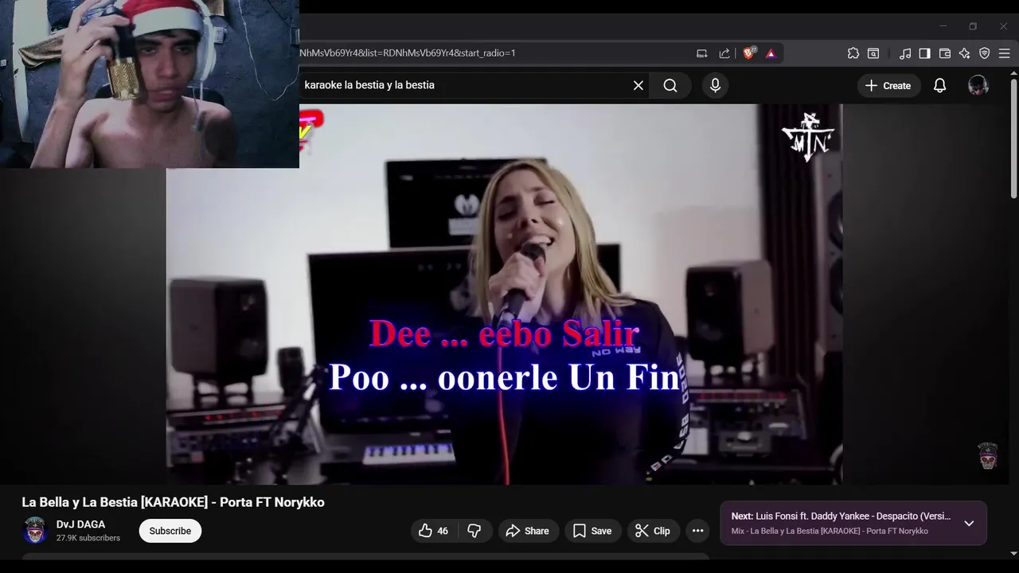Open the Brave Playlist music note icon

tap(905, 53)
